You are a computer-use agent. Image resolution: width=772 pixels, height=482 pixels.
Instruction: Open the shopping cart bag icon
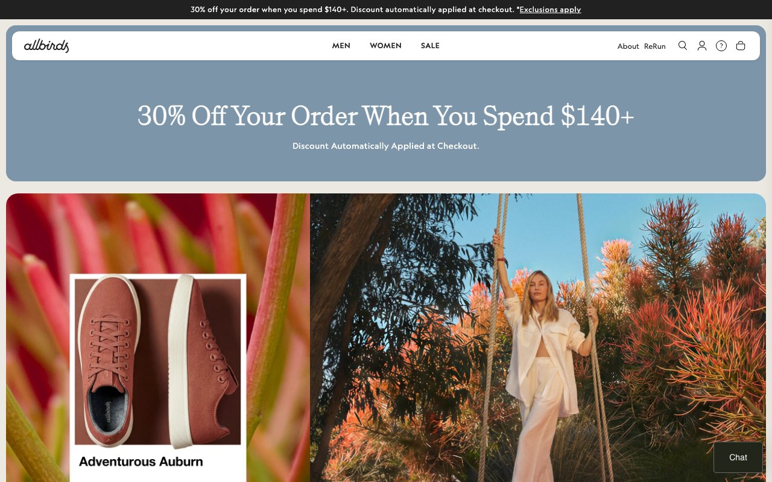[x=741, y=46]
